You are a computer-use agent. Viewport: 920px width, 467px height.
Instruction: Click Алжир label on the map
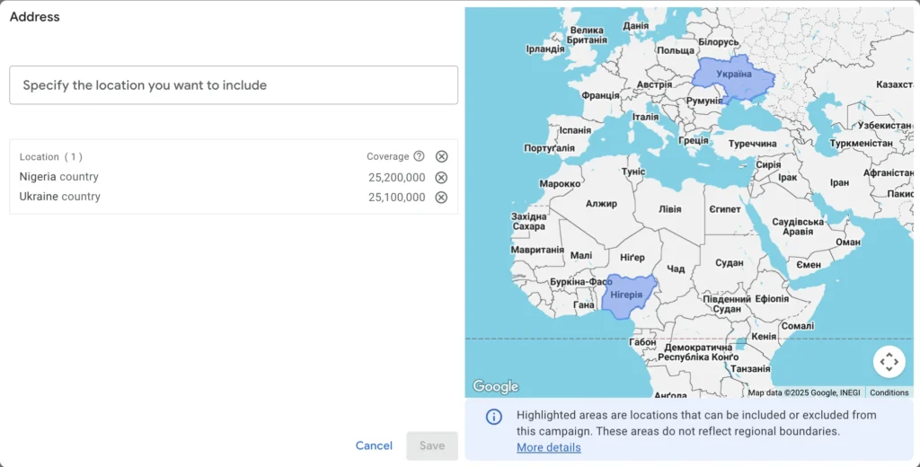601,204
